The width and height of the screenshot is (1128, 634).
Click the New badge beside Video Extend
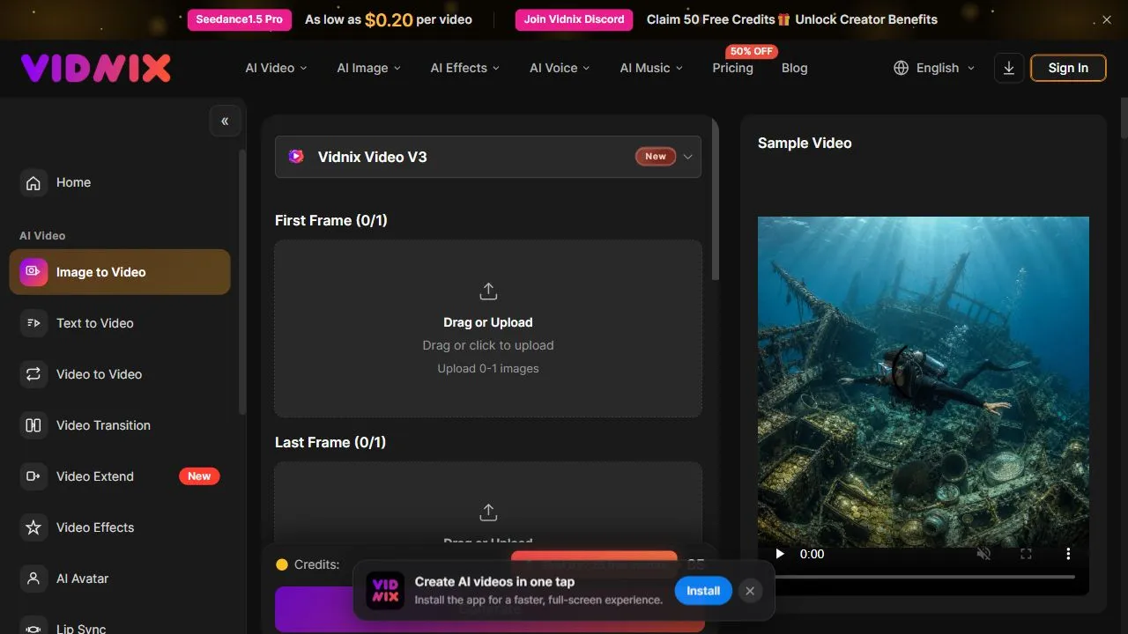coord(199,476)
